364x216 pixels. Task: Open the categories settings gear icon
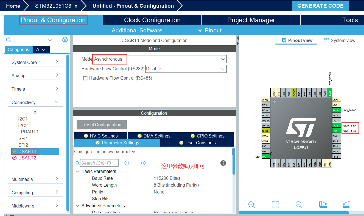pos(65,40)
